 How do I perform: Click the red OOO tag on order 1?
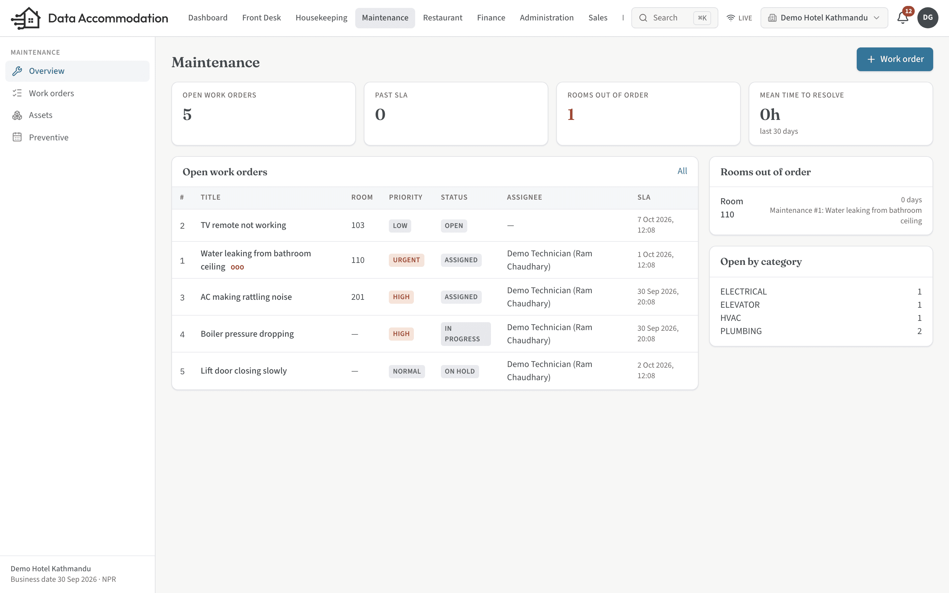237,267
